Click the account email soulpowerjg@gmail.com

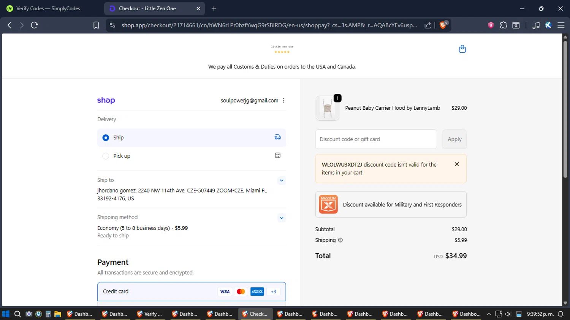pos(249,101)
